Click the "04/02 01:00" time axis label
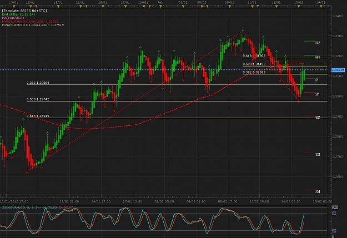This screenshot has width=347, height=238. point(196,201)
